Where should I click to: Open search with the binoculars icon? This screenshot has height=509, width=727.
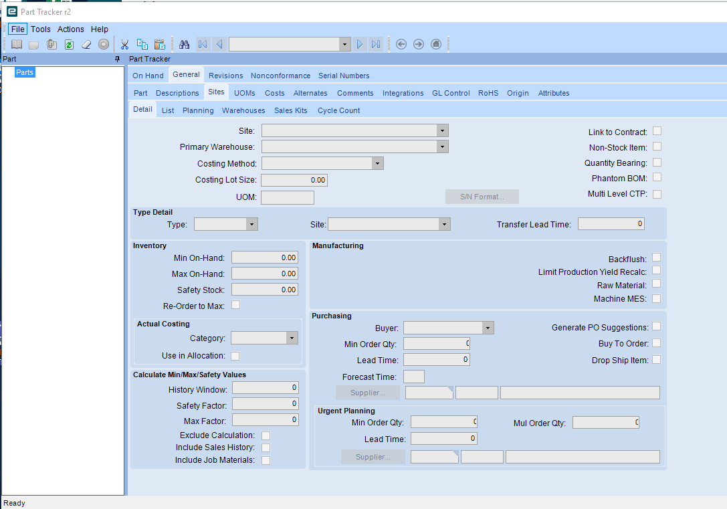coord(185,45)
